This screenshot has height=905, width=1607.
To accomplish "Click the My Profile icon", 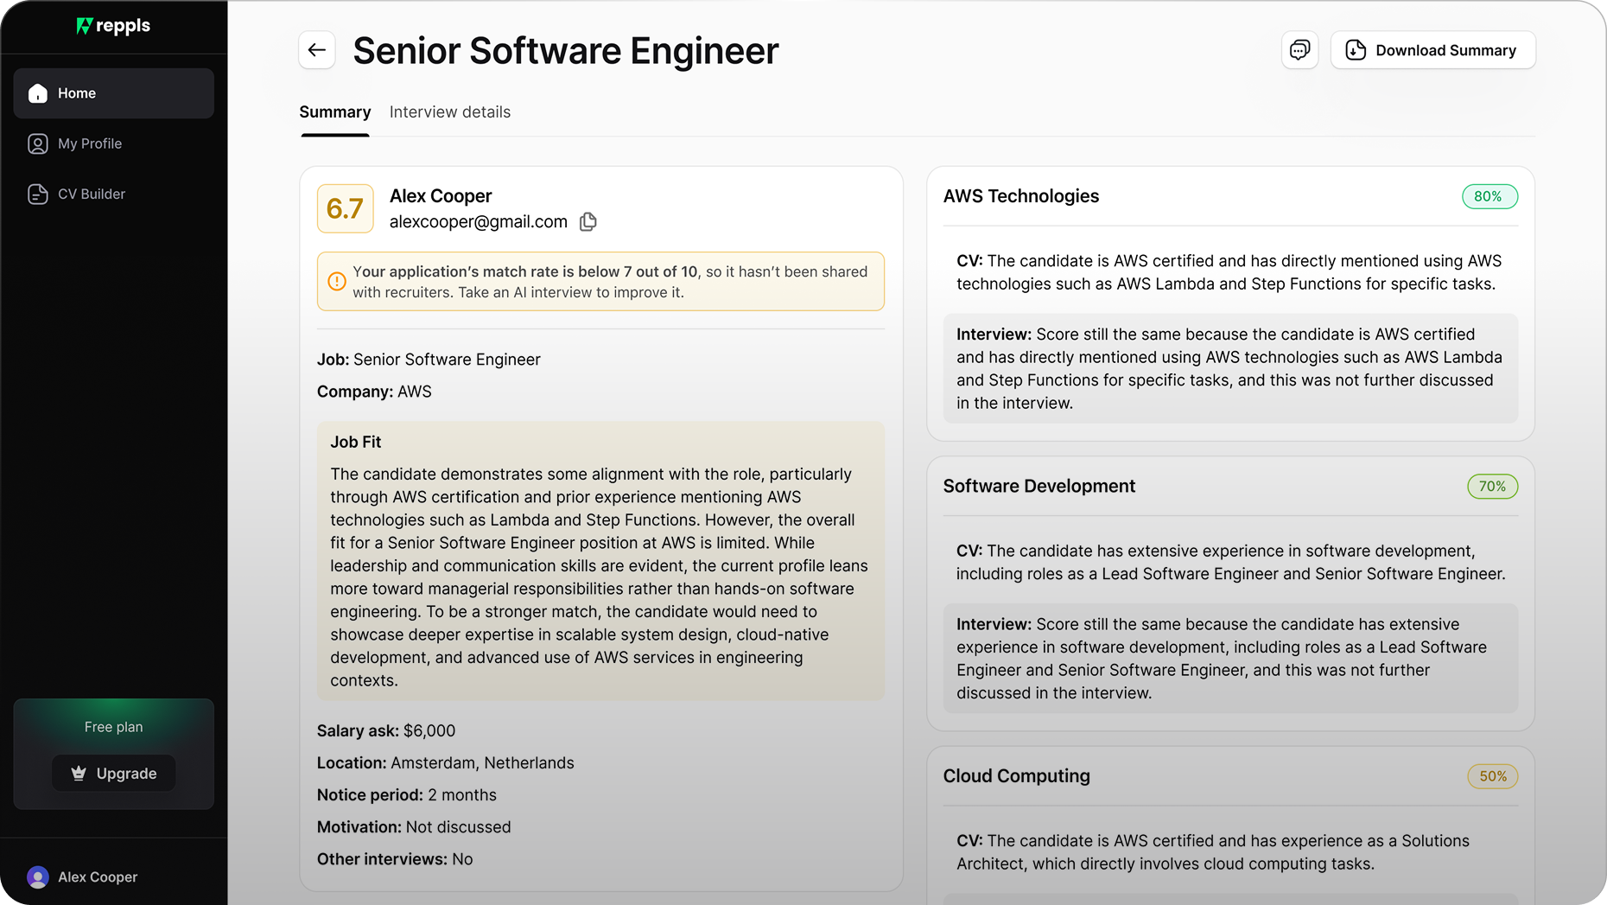I will 38,143.
